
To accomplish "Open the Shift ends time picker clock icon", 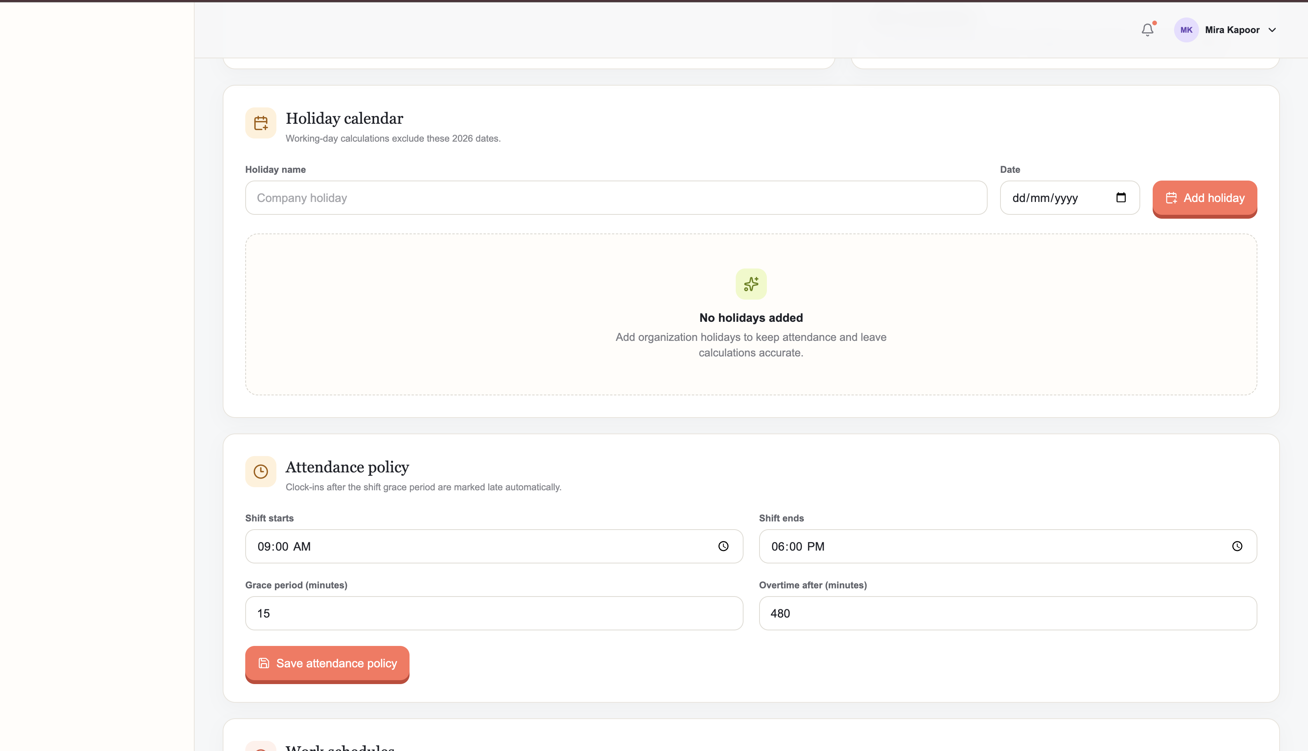I will pos(1237,546).
